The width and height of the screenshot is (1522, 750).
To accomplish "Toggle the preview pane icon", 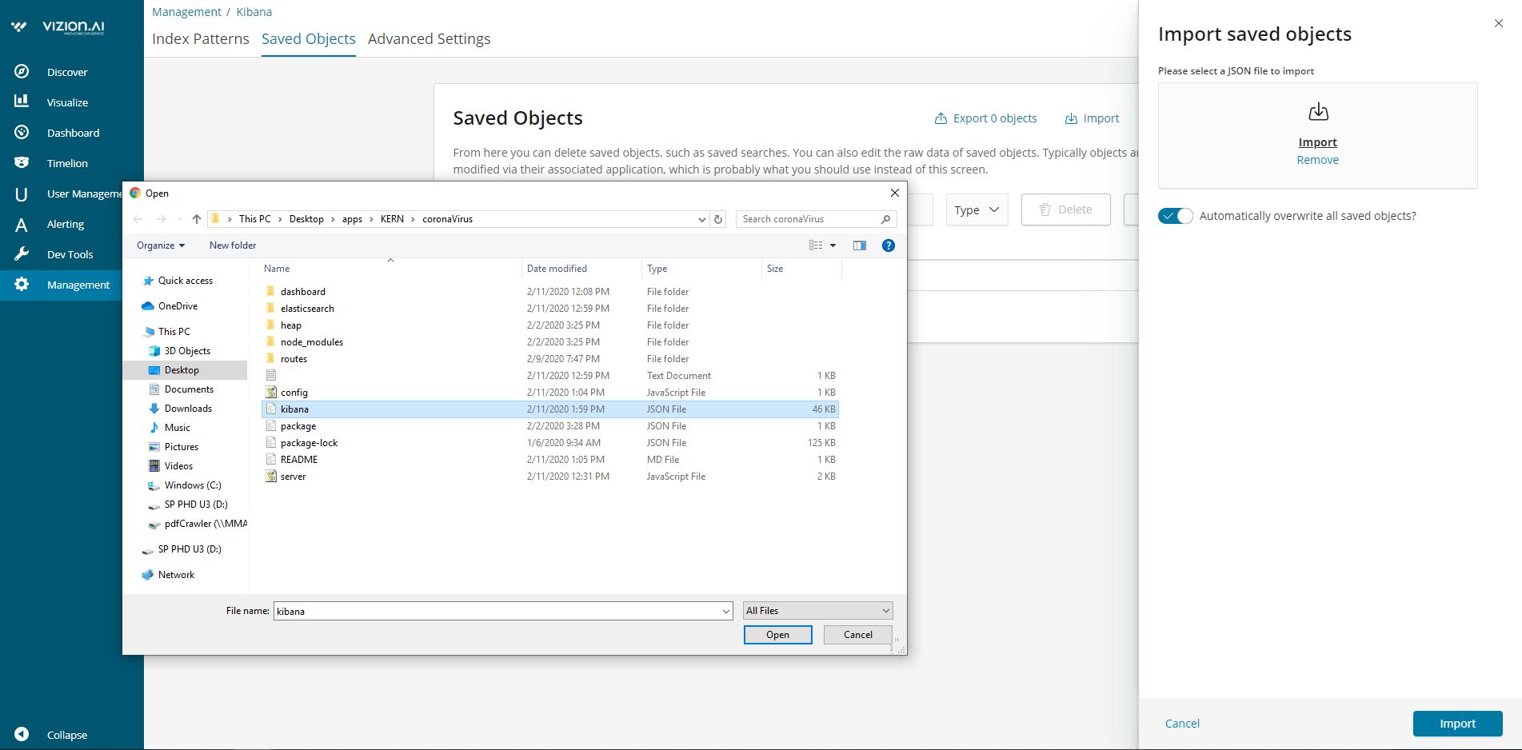I will (860, 245).
